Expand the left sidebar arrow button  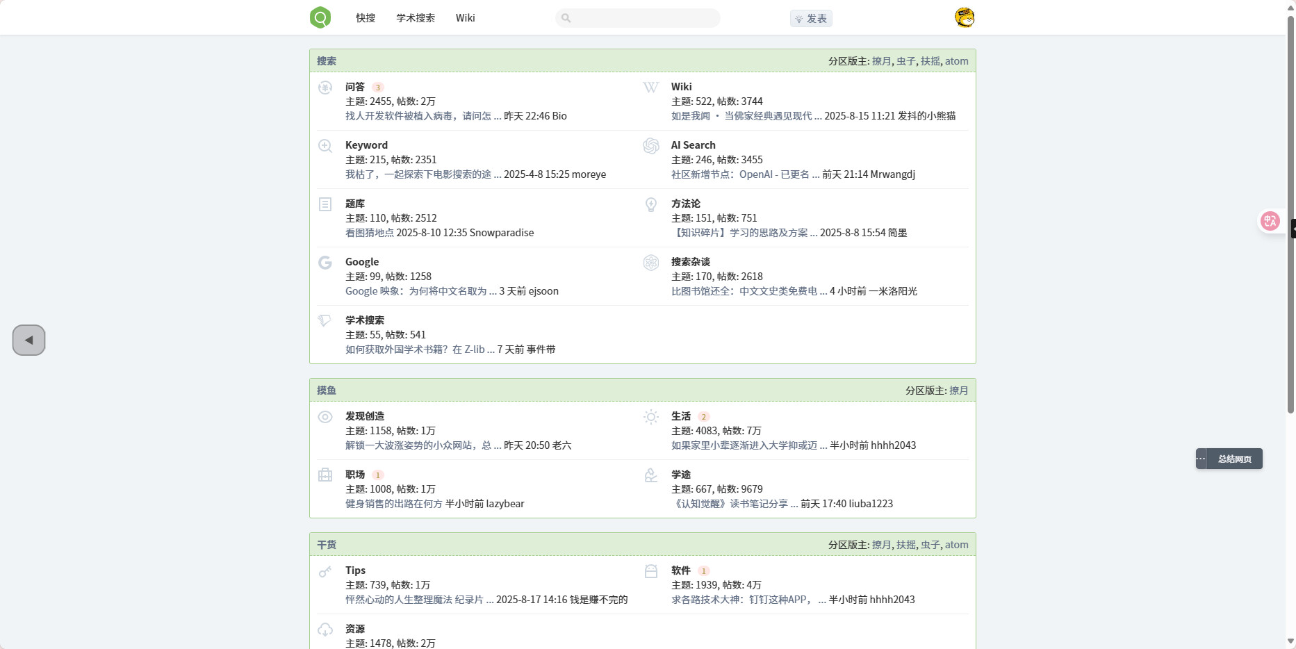28,340
